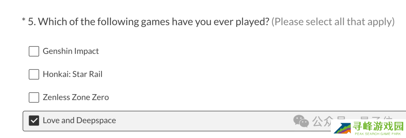Click the 'have you ever played?' phrase
Image resolution: width=406 pixels, height=138 pixels.
pos(221,22)
